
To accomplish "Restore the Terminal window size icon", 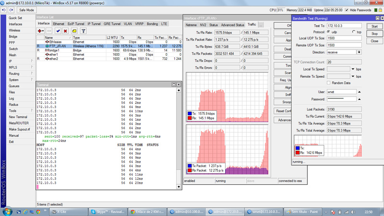I will pos(174,84).
